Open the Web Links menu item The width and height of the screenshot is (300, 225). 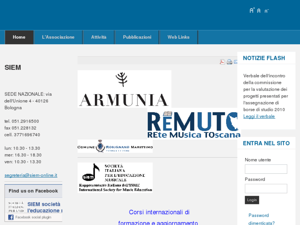179,37
